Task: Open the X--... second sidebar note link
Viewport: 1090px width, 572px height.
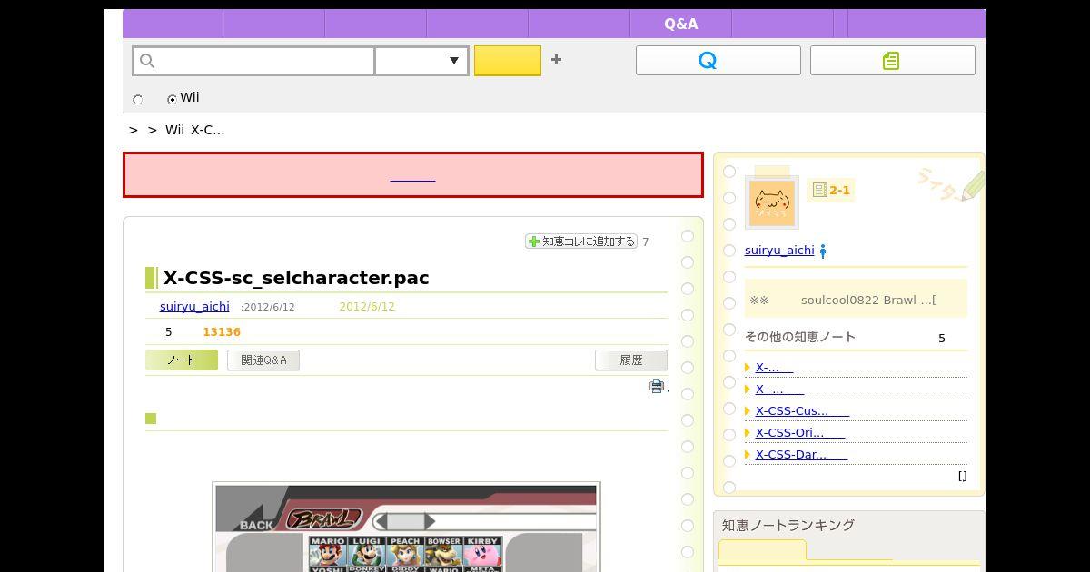Action: (x=781, y=389)
